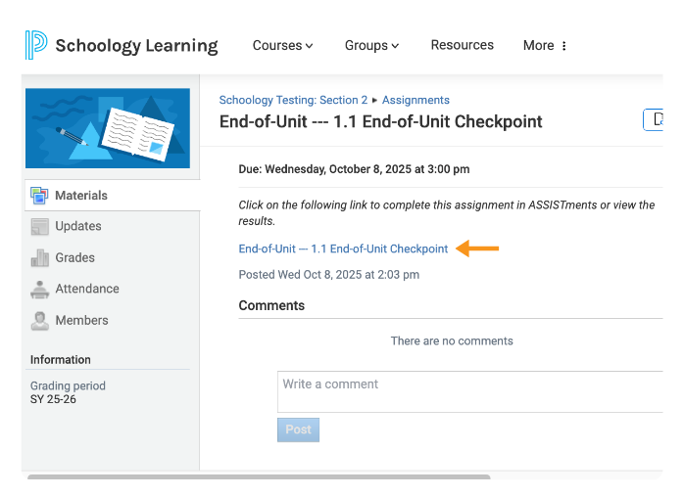Click the Grades bar-chart icon
The image size is (684, 497).
coord(40,258)
